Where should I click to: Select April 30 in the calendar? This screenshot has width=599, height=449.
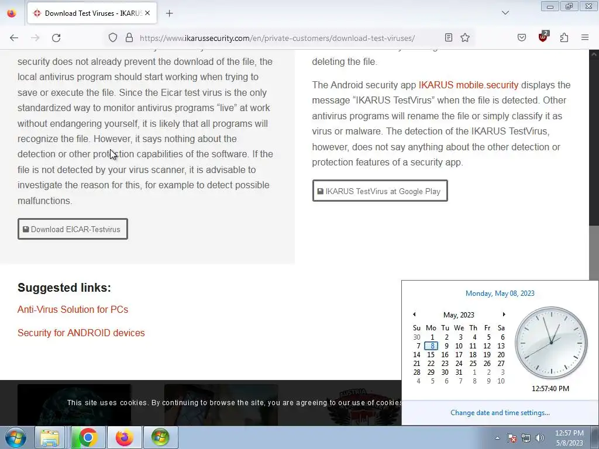[416, 337]
